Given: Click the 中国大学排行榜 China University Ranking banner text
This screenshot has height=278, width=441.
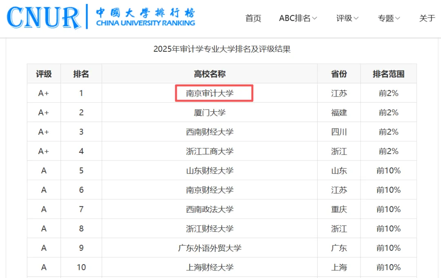Looking at the screenshot, I should click(145, 18).
